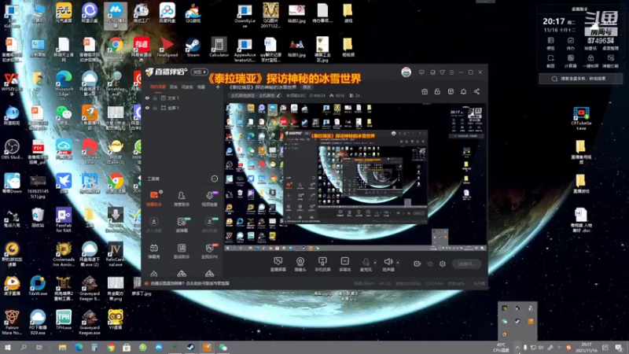Switch to the second scene tab
This screenshot has height=354, width=629.
coord(173,87)
